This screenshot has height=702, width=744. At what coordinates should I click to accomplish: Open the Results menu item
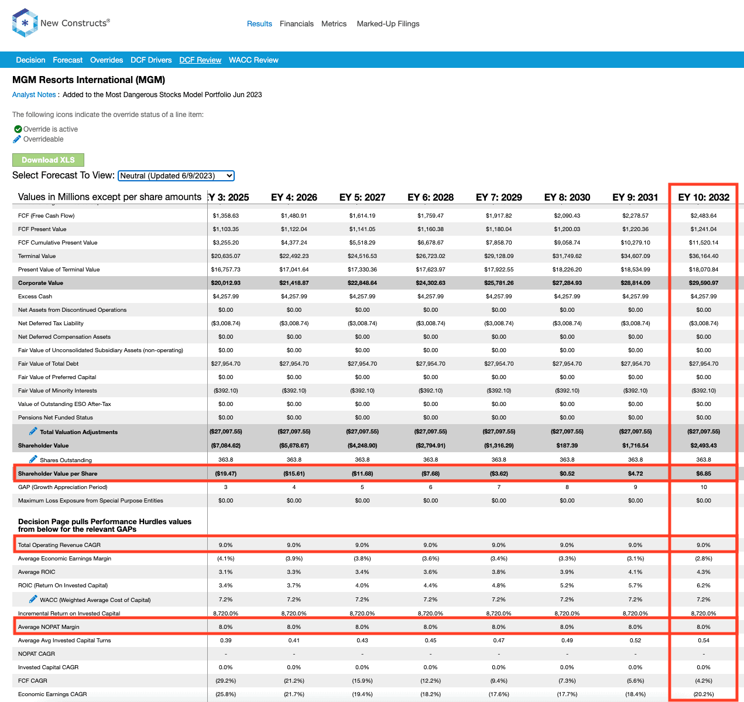[259, 24]
